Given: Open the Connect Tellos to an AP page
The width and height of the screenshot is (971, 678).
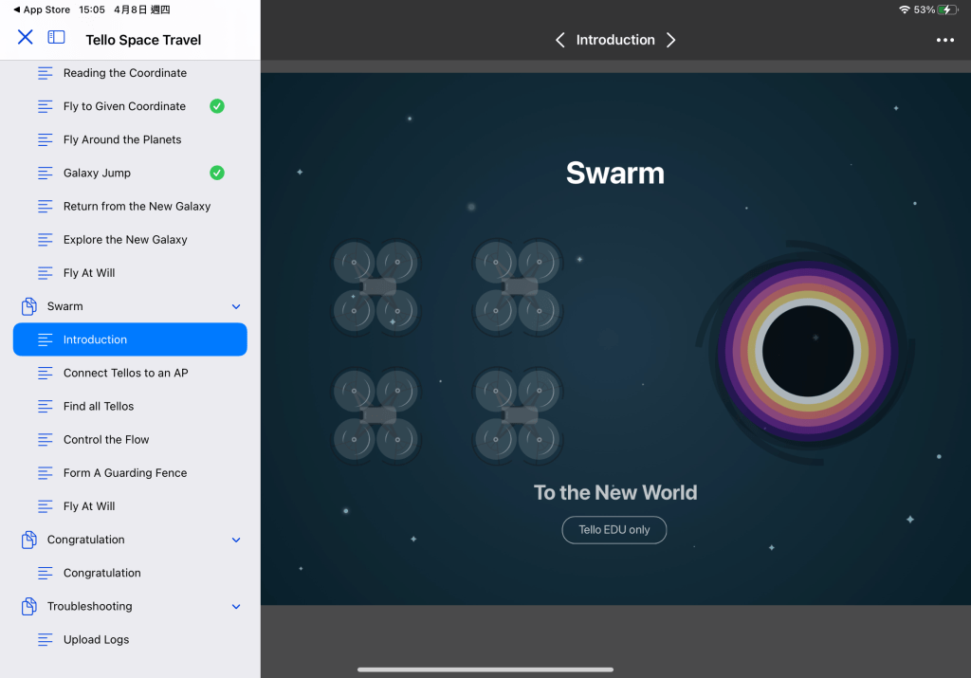Looking at the screenshot, I should tap(125, 373).
